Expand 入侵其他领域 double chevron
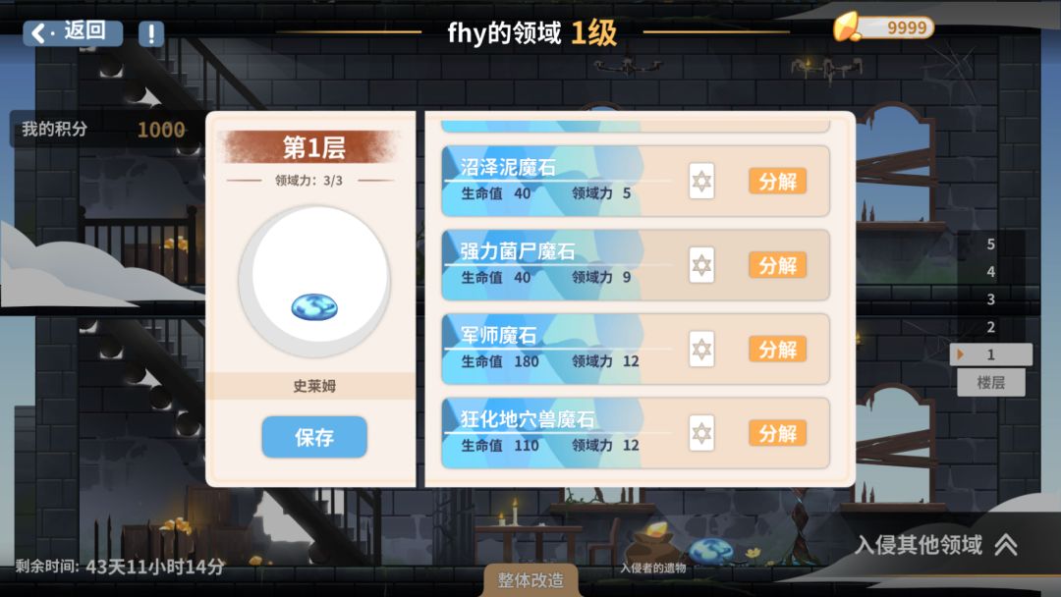 pyautogui.click(x=1006, y=544)
